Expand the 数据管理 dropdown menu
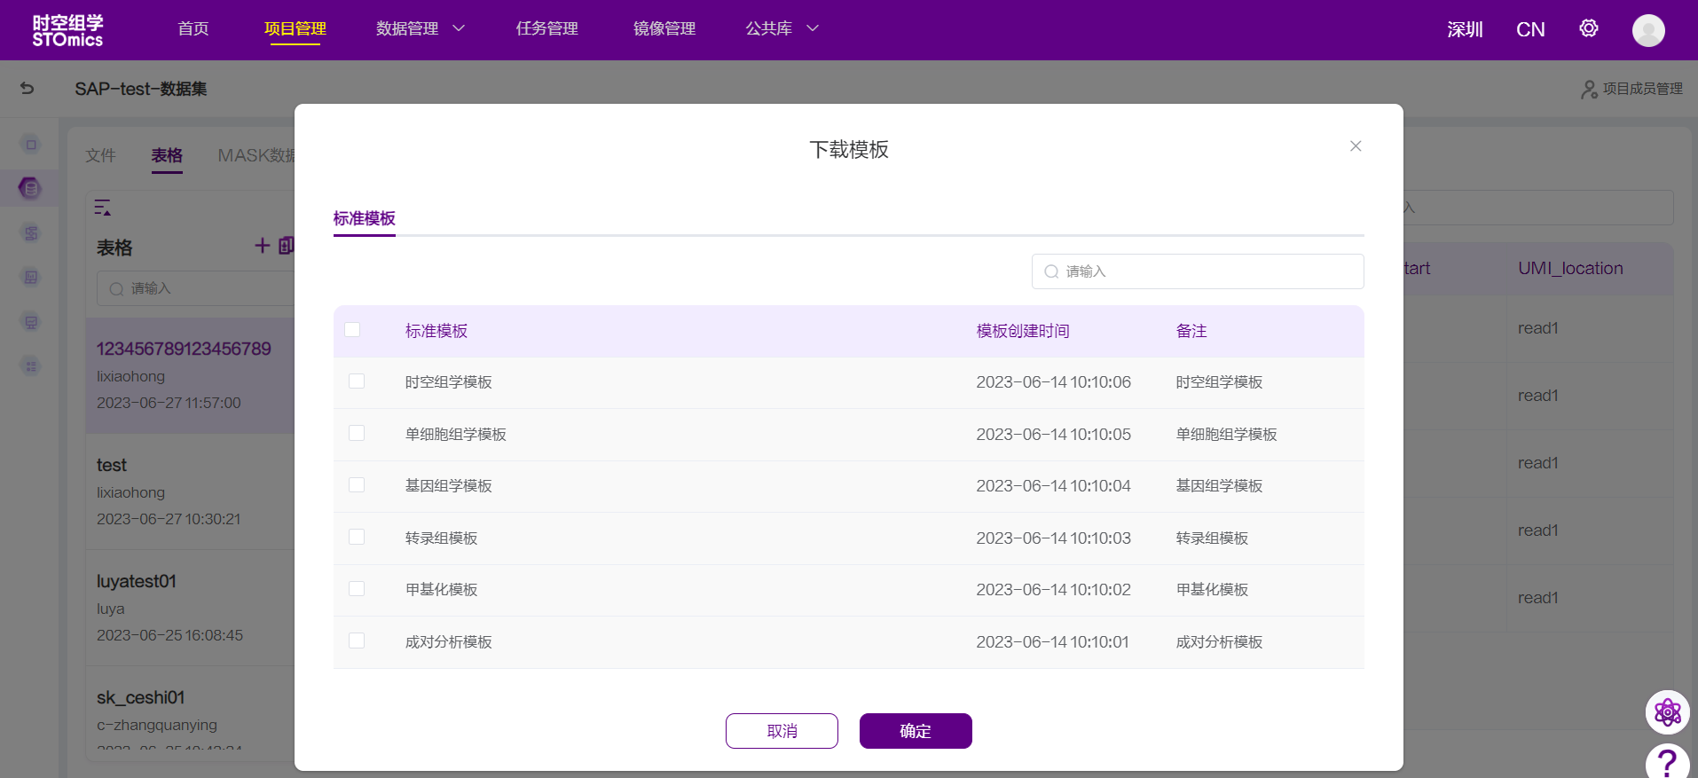 (x=420, y=29)
